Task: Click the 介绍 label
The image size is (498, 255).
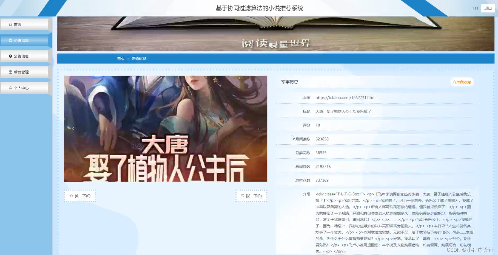Action: [306, 194]
